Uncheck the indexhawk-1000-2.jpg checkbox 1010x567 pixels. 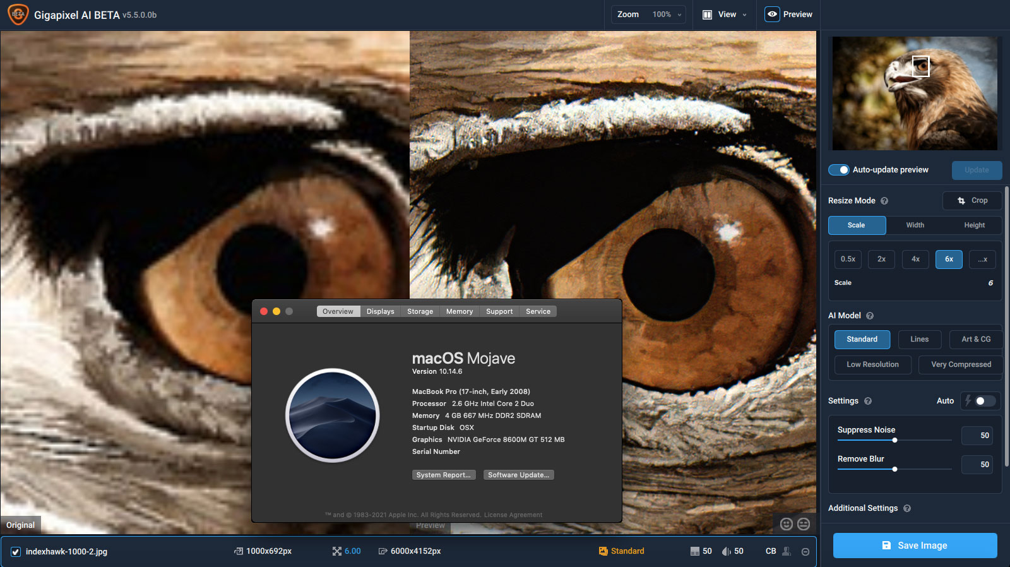tap(16, 552)
